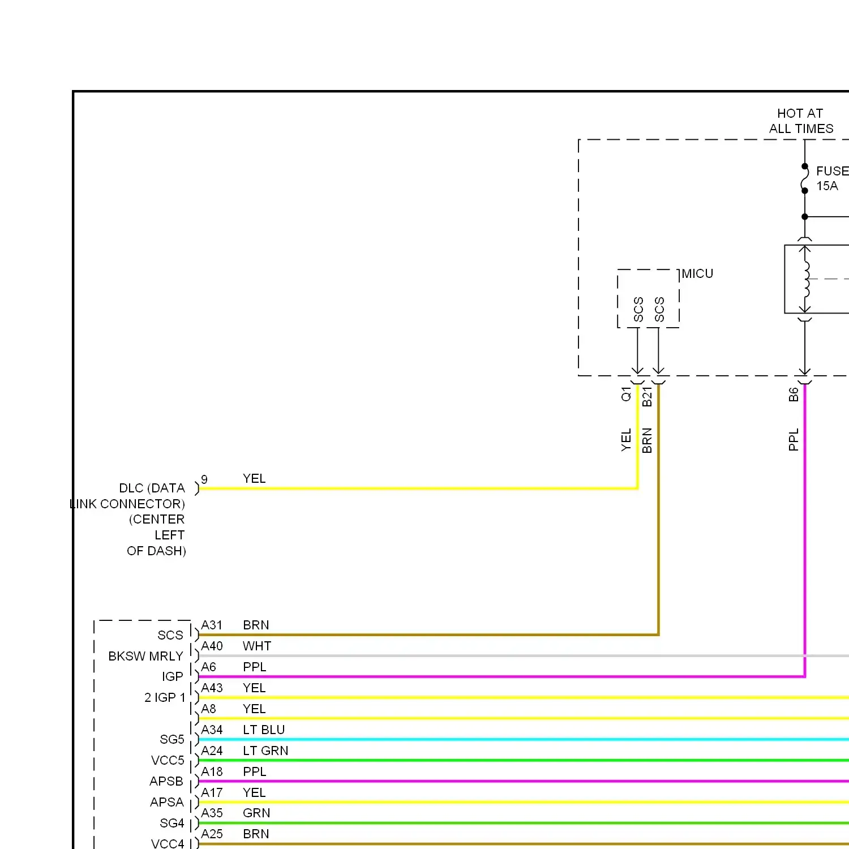
Task: Click the LT GRN wire color label
Action: pos(265,751)
